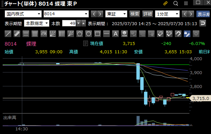Screen dimensions: 211x134
Task: Select the Gann fan angle tool
Action: (x=71, y=34)
